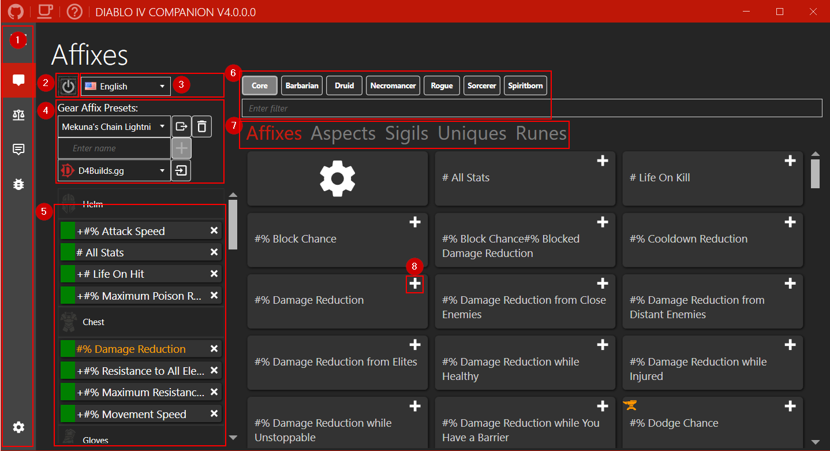
Task: Change color swatch of +# Life On Hit
Action: pyautogui.click(x=68, y=274)
